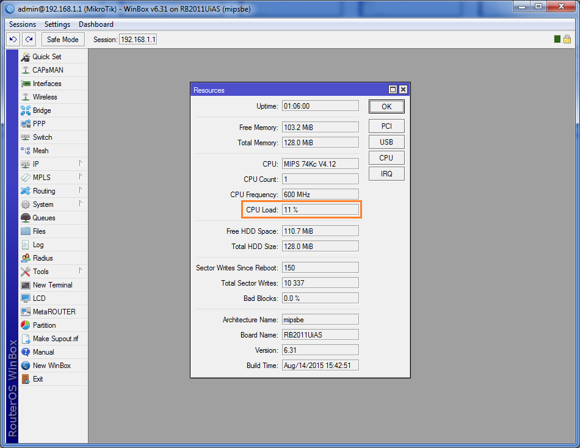The height and width of the screenshot is (448, 580).
Task: Click the CPU button in Resources
Action: (386, 158)
